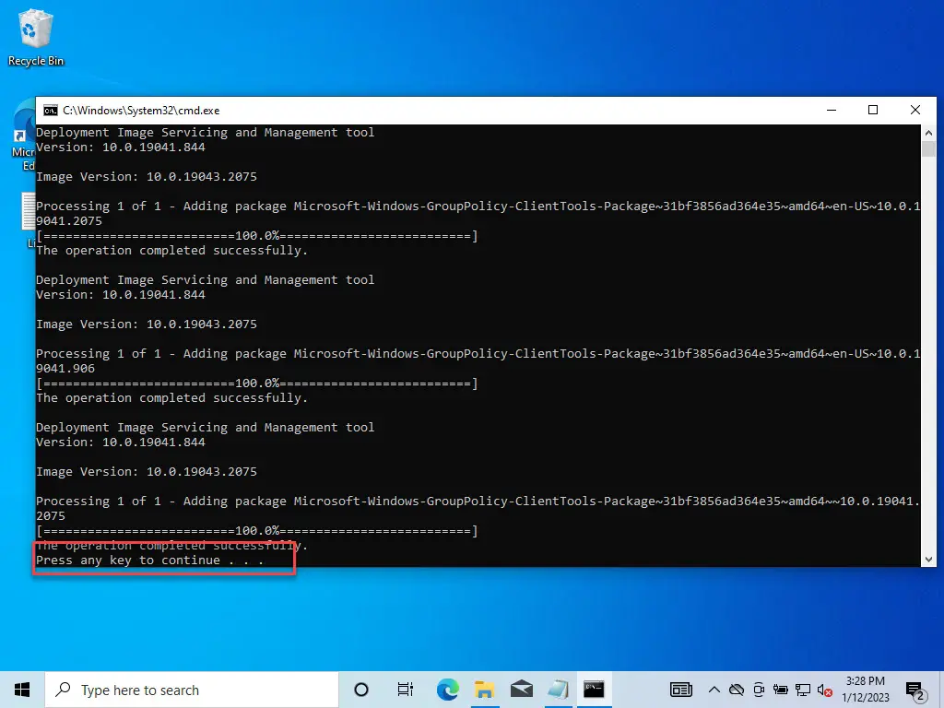Screen dimensions: 944x708
Task: Show hidden system tray icons
Action: click(714, 690)
